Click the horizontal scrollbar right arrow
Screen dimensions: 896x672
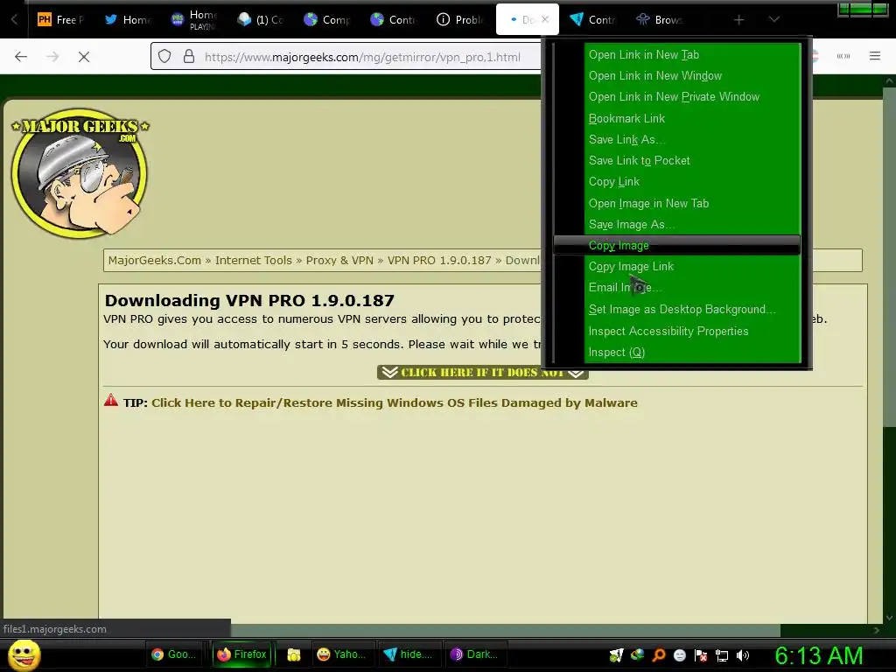coord(877,630)
